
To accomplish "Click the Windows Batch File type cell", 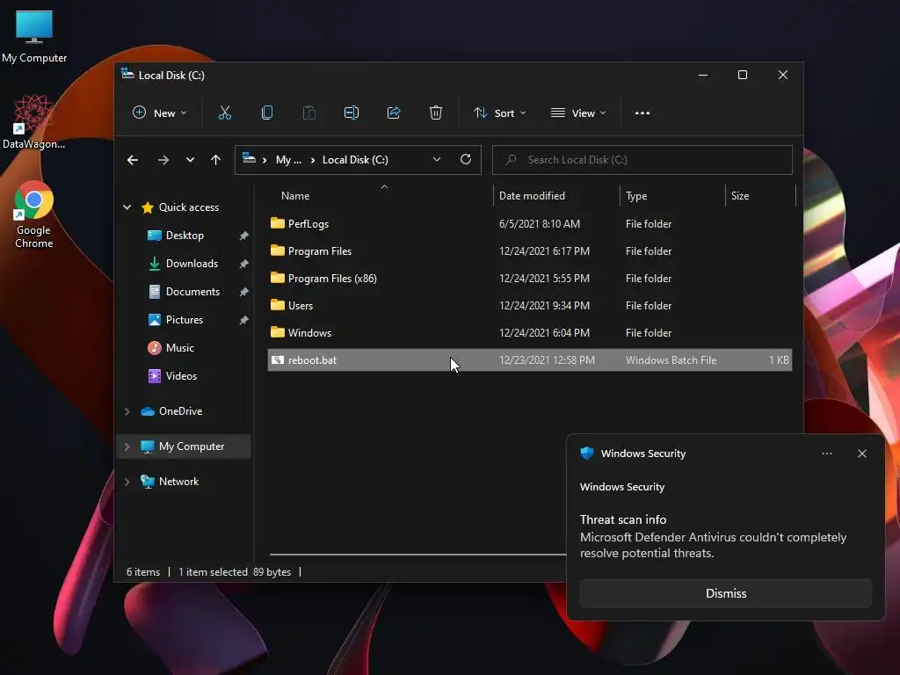I will tap(671, 359).
